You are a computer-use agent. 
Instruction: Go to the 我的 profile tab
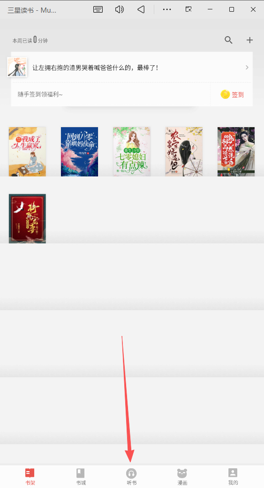[x=233, y=477]
